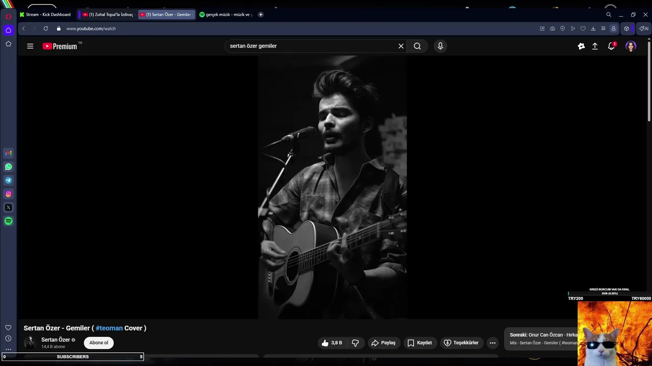Open the send flow arrow icon
The width and height of the screenshot is (652, 366).
tap(573, 29)
